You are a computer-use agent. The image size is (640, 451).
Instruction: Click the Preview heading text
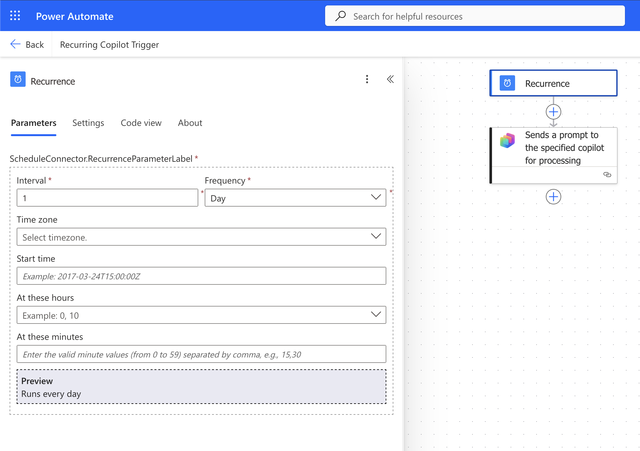tap(37, 381)
